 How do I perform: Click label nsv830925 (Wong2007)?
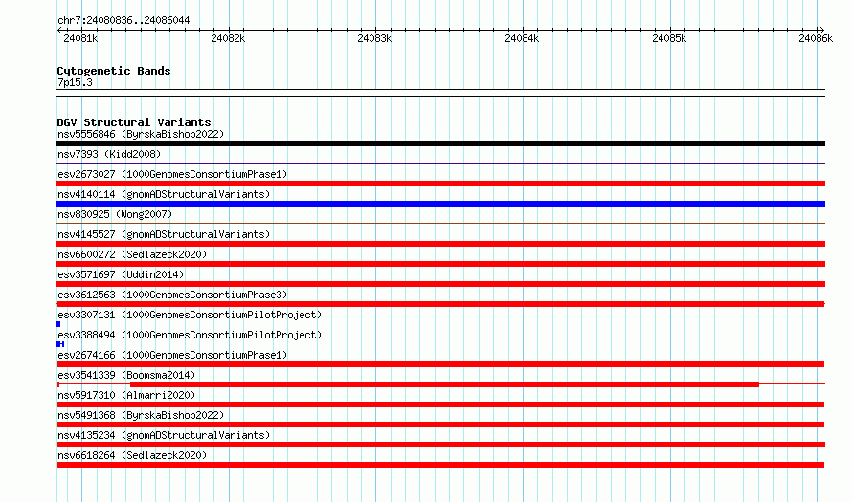click(115, 214)
